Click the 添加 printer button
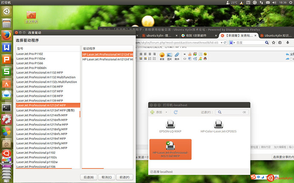294x183 pixels. pyautogui.click(x=156, y=112)
